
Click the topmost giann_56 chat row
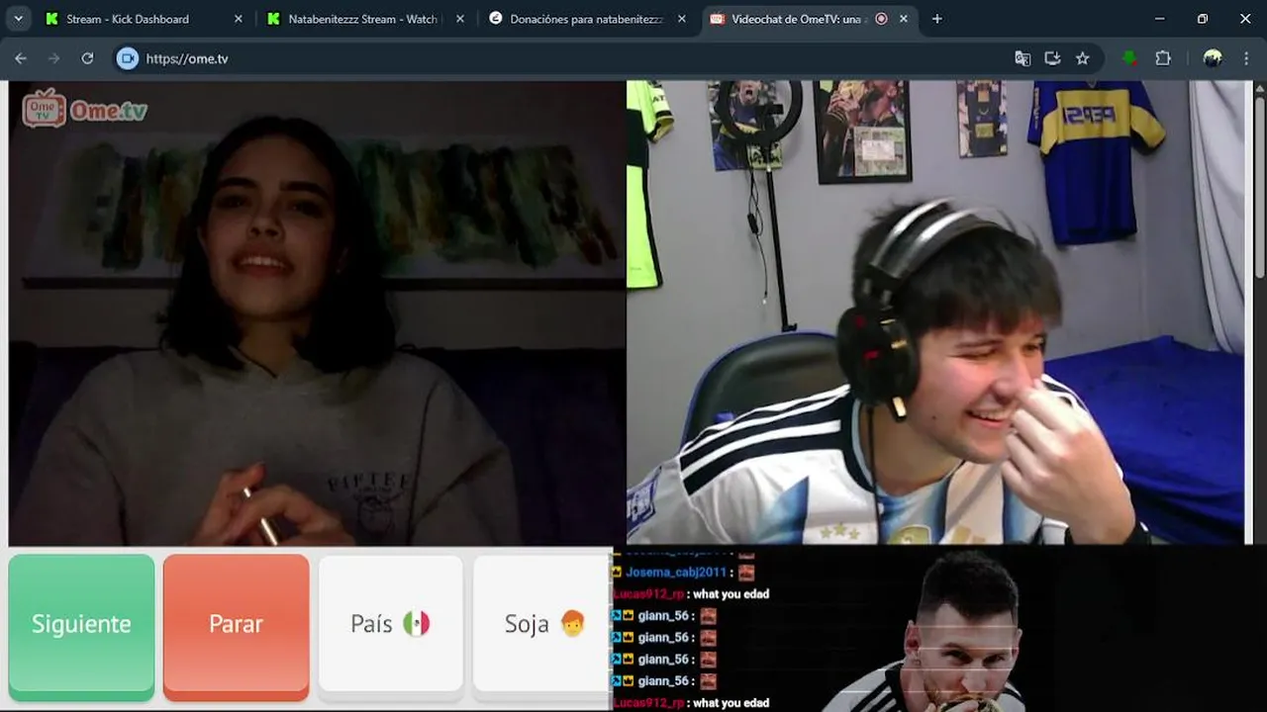click(664, 615)
